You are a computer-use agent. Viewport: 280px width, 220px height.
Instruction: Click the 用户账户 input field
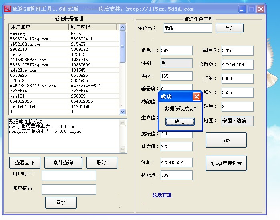tap(68, 176)
